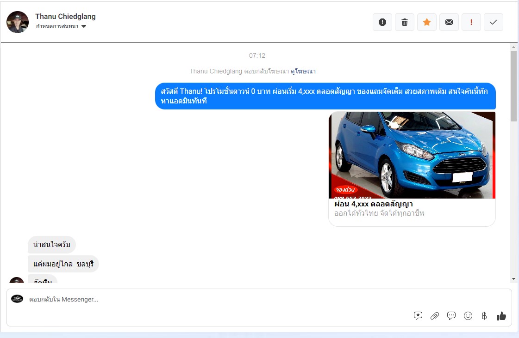Open the speech bubble with dots icon
The image size is (519, 338).
click(x=451, y=316)
